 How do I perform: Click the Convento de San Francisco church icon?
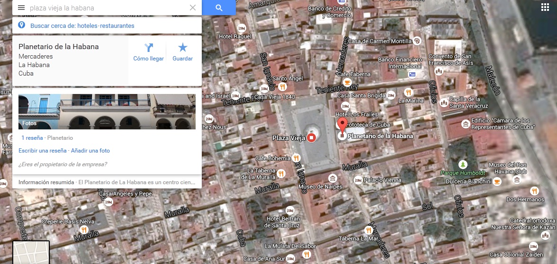click(x=439, y=71)
